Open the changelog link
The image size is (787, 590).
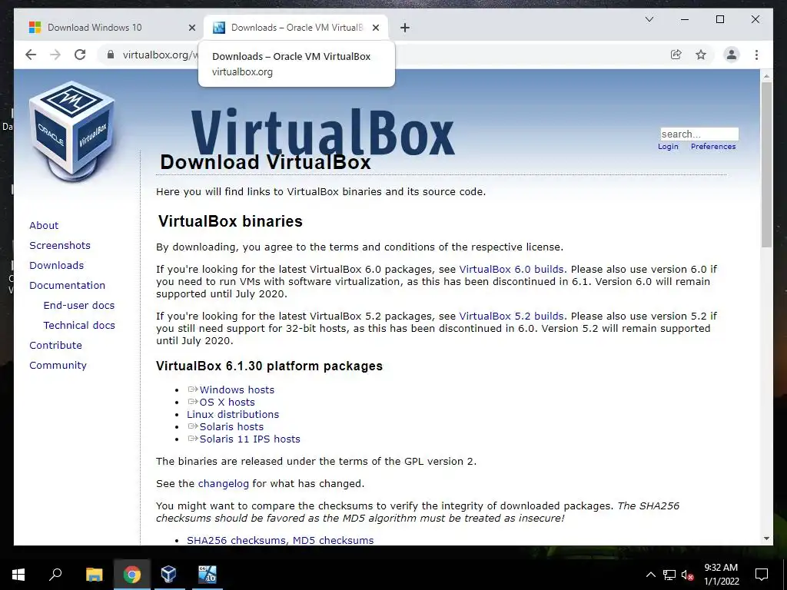(224, 484)
